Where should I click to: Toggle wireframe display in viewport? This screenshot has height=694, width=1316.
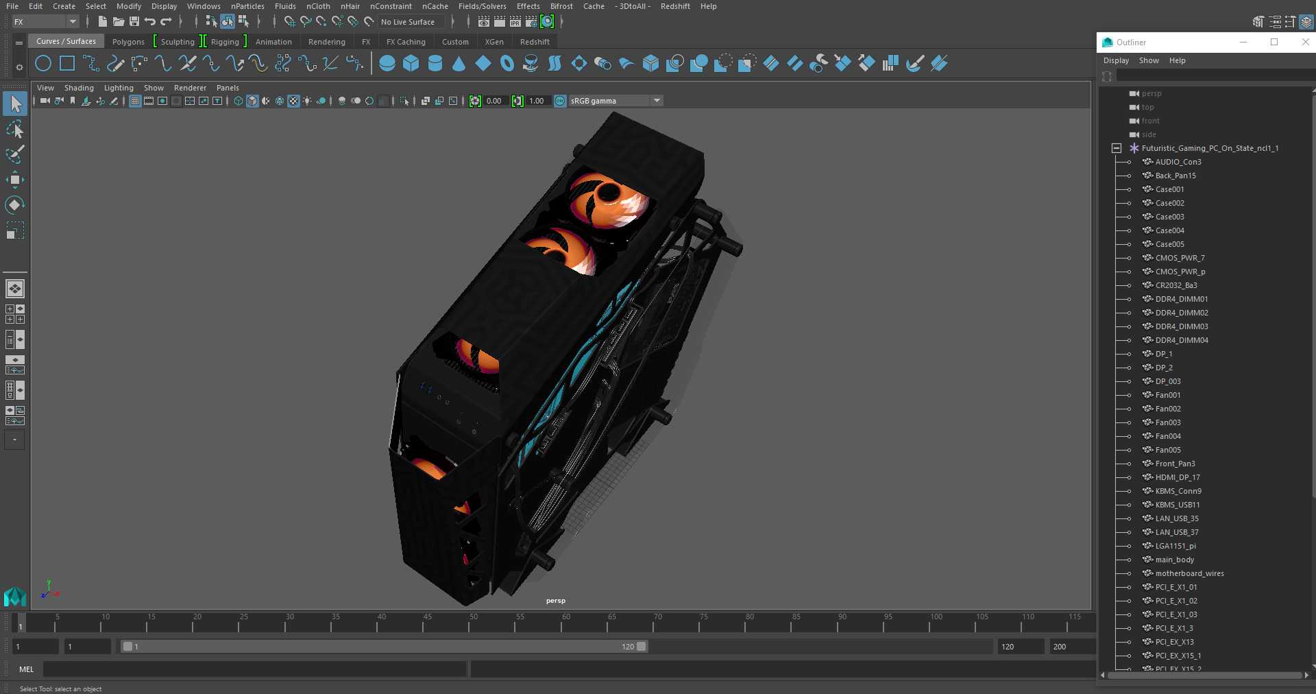pos(239,101)
